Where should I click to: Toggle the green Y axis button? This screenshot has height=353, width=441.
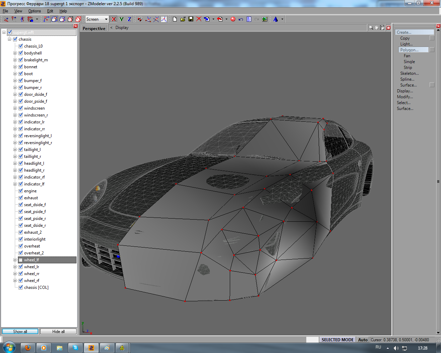coord(121,19)
